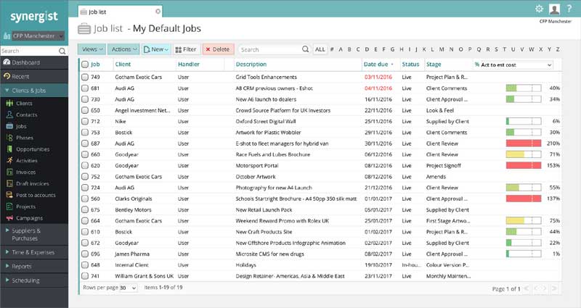Open Post to accounts in sidebar
The width and height of the screenshot is (581, 308).
tap(36, 195)
